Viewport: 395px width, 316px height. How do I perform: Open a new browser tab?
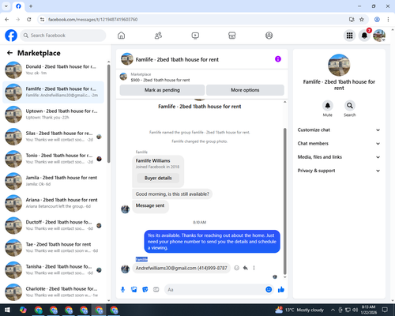[31, 6]
